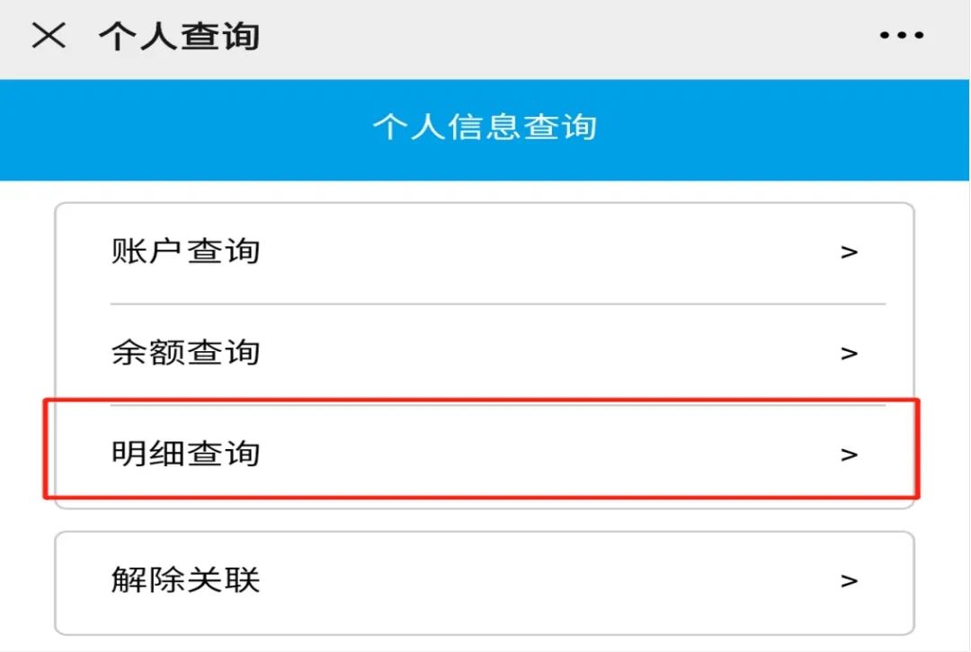Open 余额查询 balance inquiry entry
This screenshot has height=652, width=971.
tap(185, 352)
